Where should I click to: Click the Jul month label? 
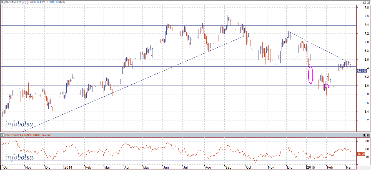click(185, 168)
